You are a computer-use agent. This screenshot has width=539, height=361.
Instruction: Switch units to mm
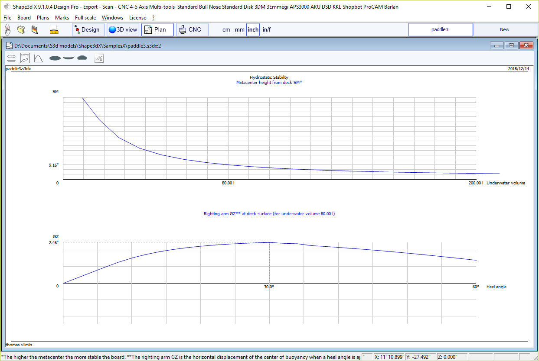[239, 30]
